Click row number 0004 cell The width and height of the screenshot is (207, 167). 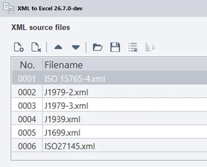[27, 119]
